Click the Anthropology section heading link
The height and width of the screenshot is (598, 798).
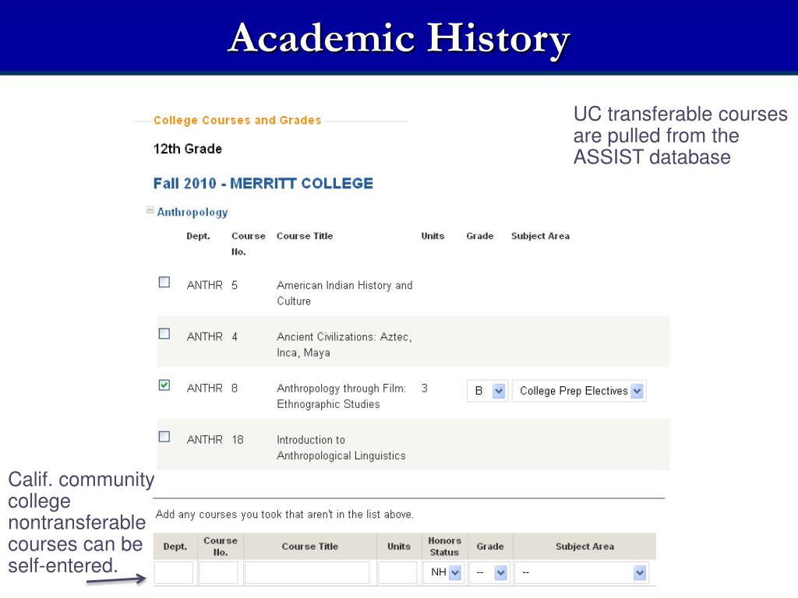click(192, 212)
